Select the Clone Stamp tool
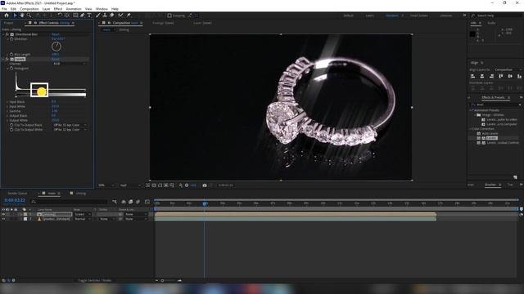Screen dimensions: 524x294 pos(105,16)
